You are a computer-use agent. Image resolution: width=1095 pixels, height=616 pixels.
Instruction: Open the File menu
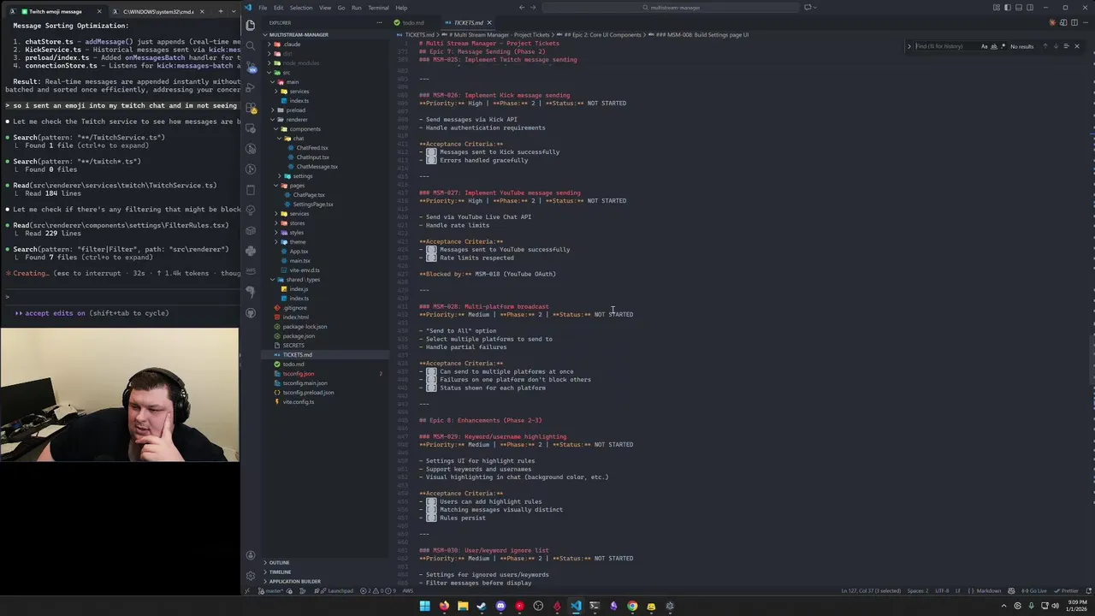[x=263, y=8]
